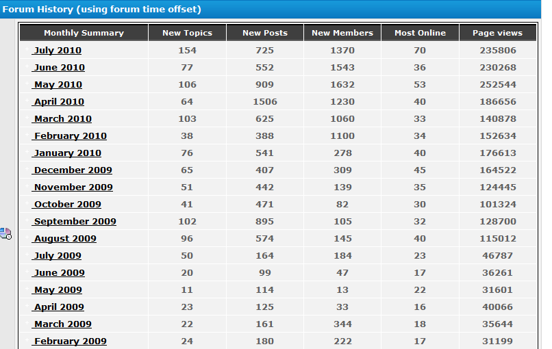Open the August 2009 link
Viewport: 552px width, 349px height.
pyautogui.click(x=64, y=239)
